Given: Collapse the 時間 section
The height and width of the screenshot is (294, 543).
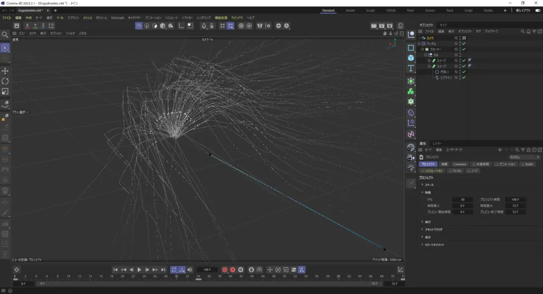Looking at the screenshot, I should (x=427, y=192).
